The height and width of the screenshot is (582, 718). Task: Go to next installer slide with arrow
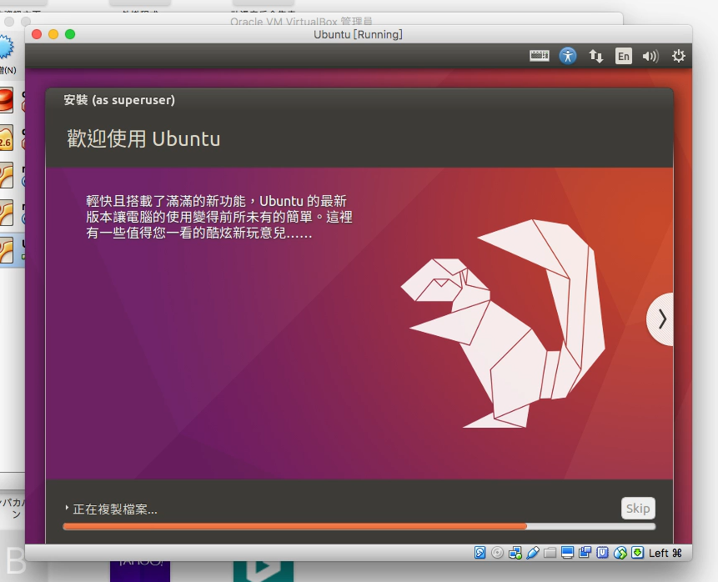660,319
